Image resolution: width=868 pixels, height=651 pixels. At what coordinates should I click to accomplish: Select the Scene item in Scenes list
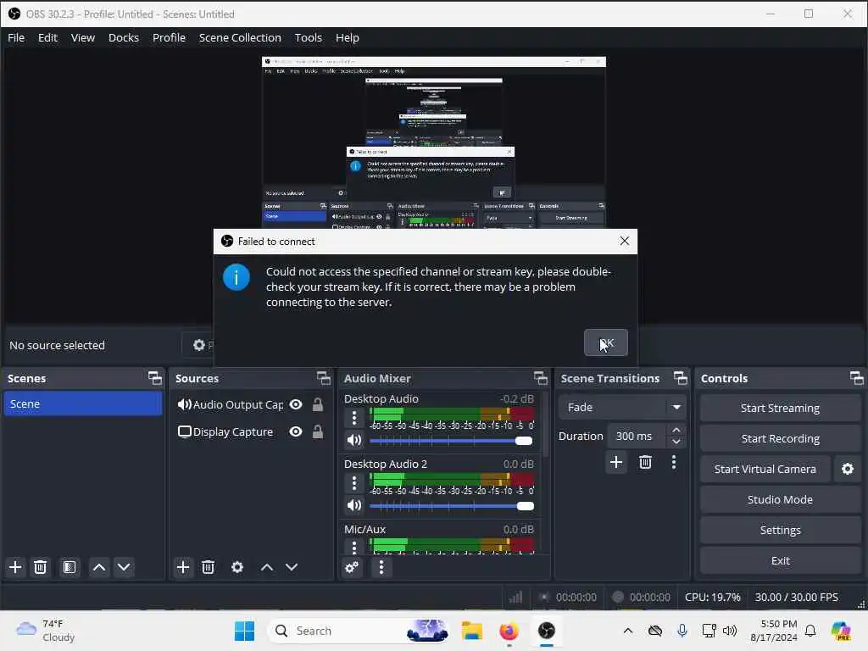83,403
